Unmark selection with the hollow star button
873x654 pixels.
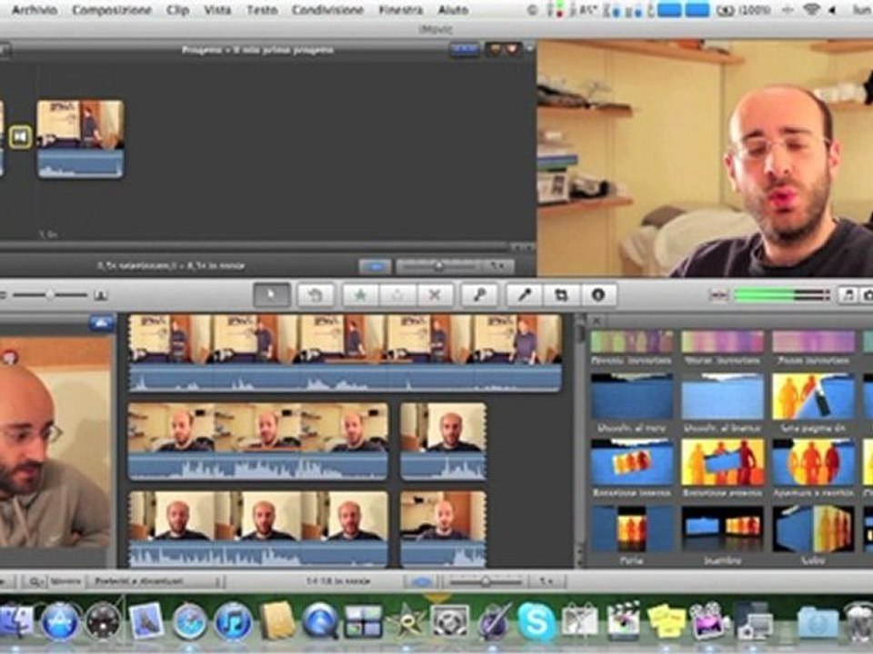tap(397, 294)
